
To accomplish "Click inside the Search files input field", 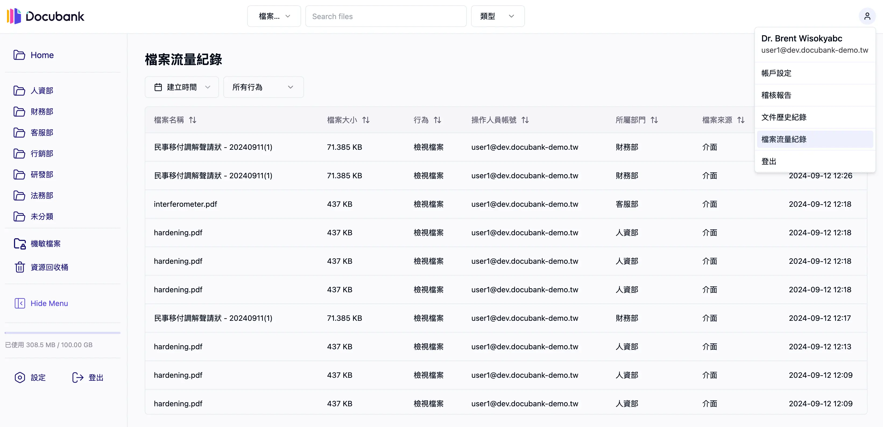I will point(386,16).
